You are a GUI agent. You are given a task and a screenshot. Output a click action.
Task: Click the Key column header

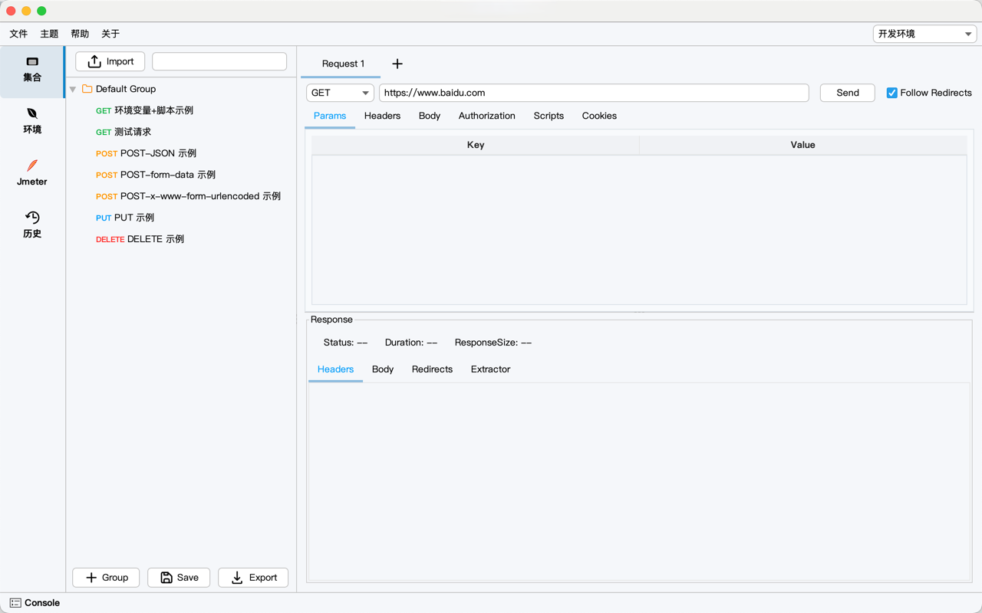(476, 145)
